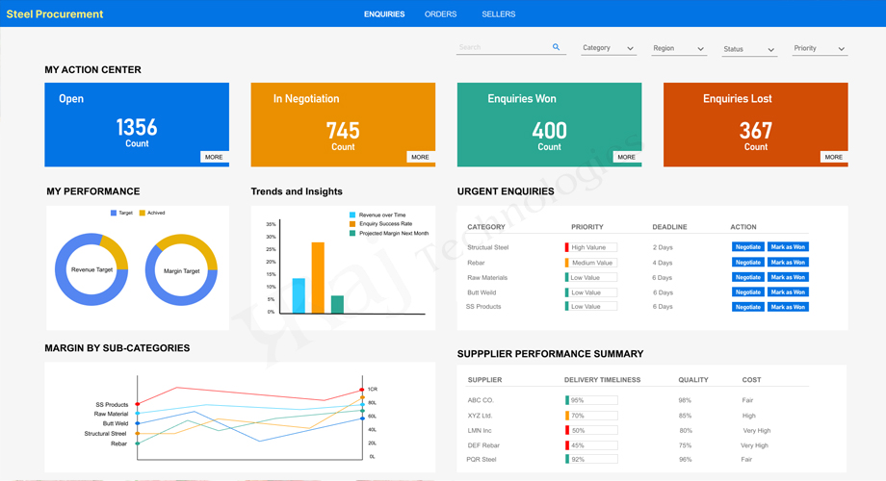Click the Projected Margin Next Month legend icon

[352, 233]
